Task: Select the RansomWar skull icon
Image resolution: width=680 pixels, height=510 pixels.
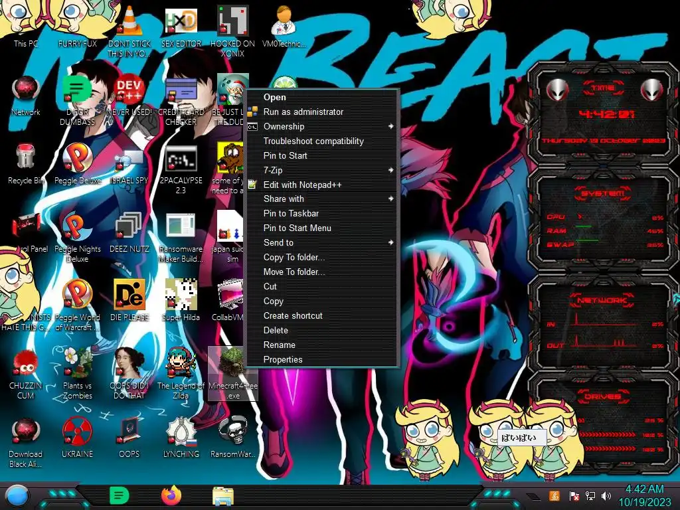Action: tap(233, 438)
